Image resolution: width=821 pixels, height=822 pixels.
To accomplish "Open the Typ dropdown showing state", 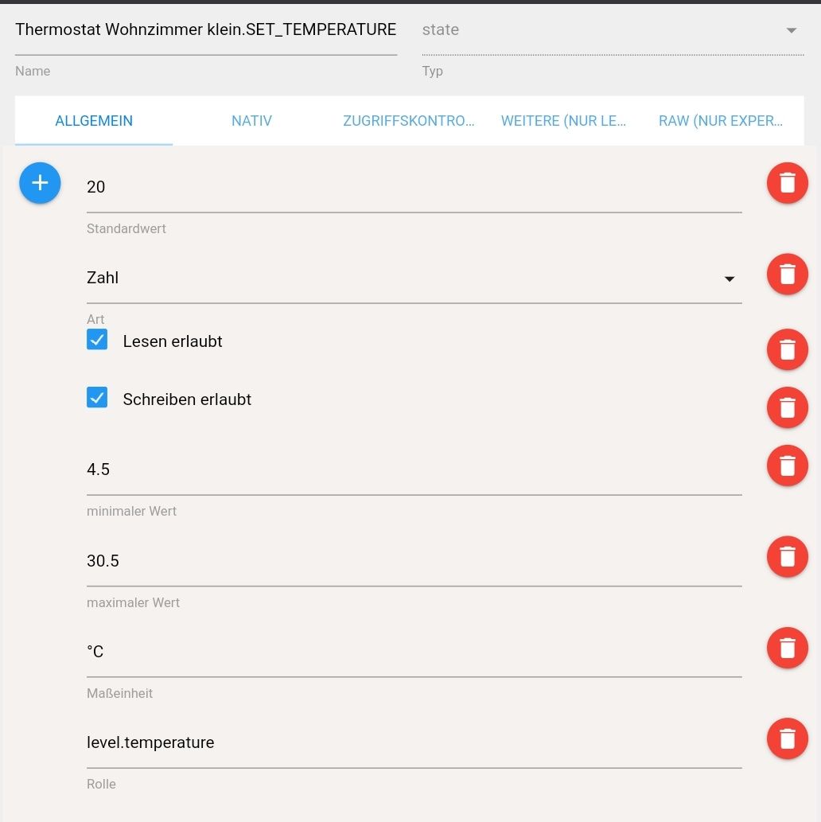I will point(613,30).
